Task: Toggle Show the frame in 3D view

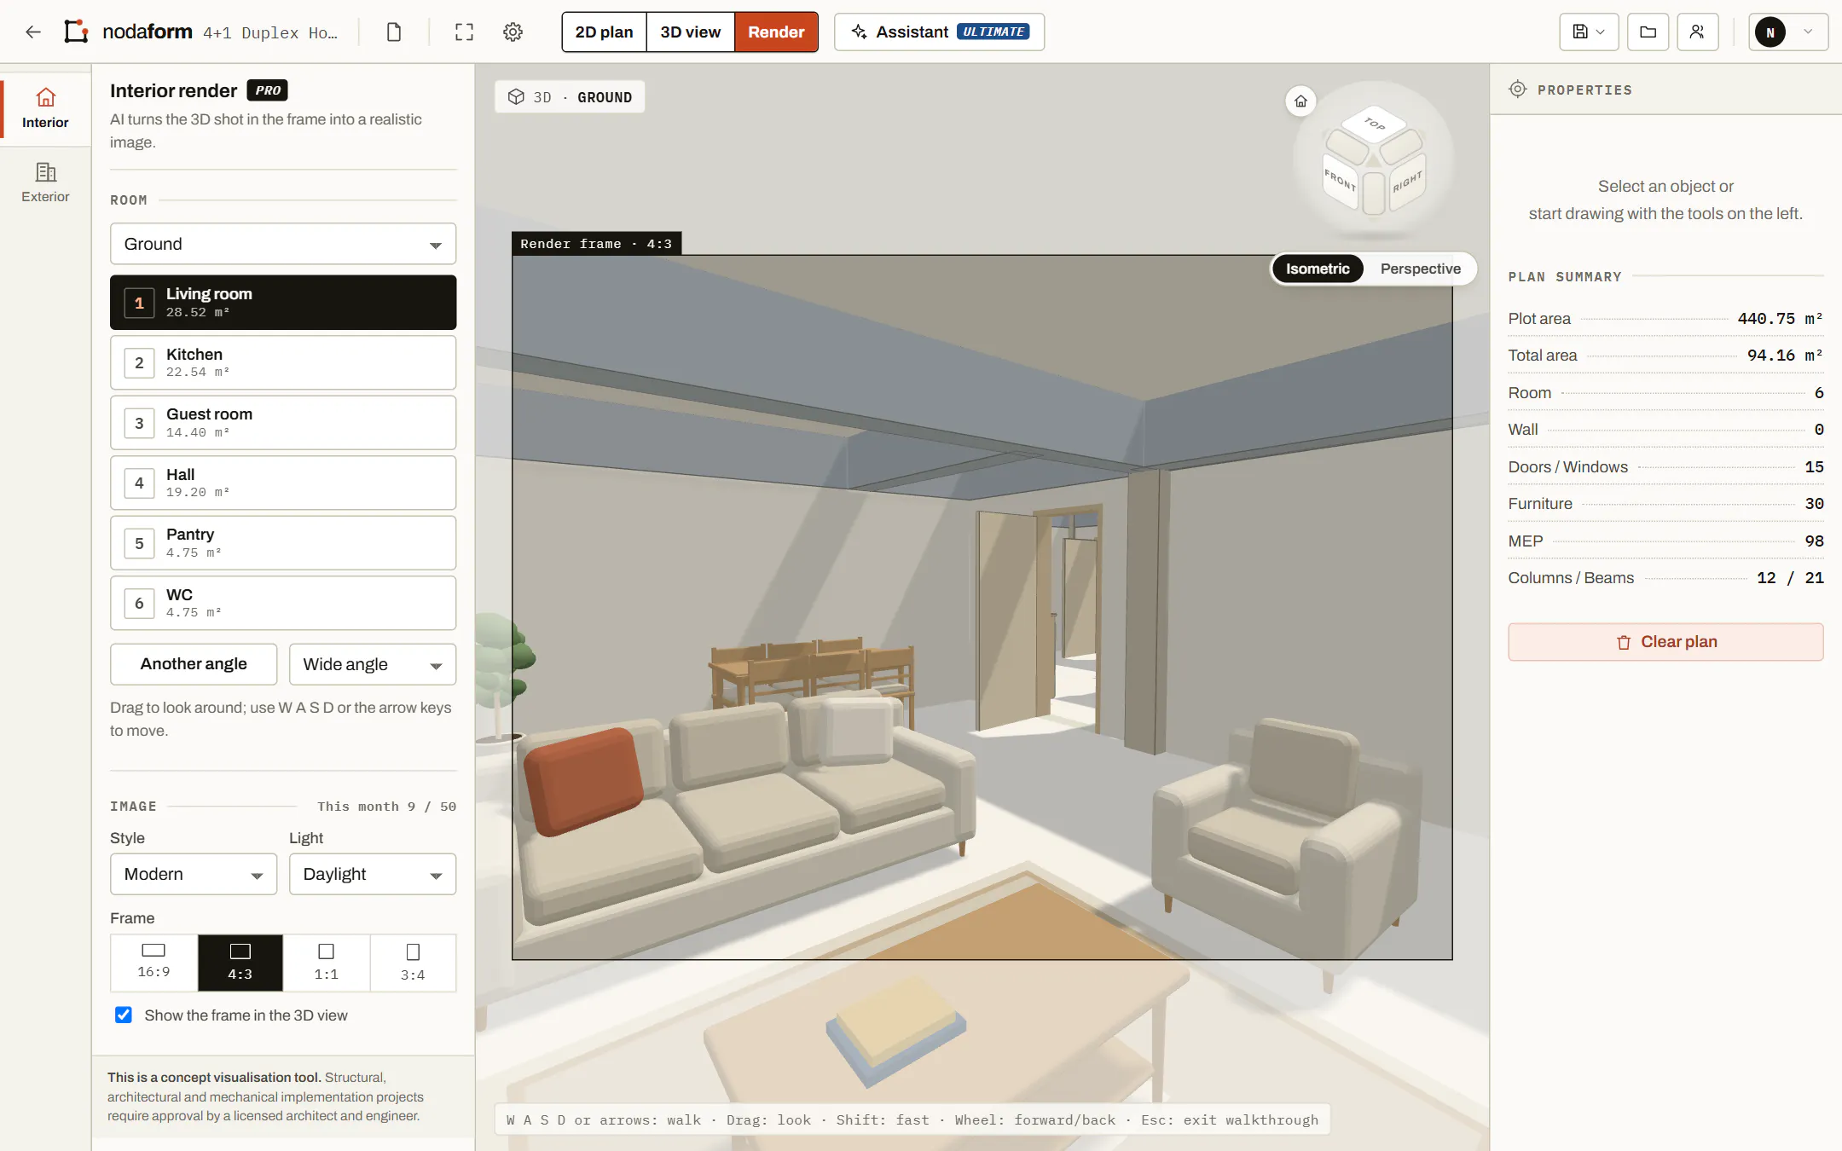Action: [124, 1015]
